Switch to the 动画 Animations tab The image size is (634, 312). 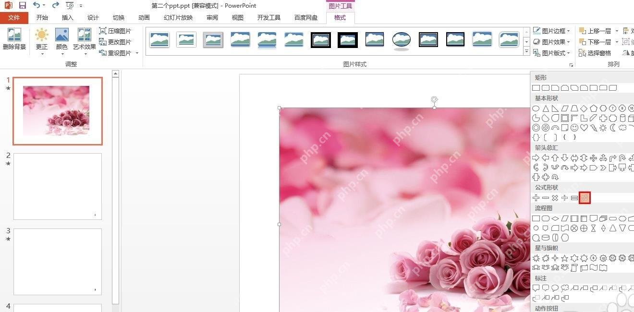144,18
